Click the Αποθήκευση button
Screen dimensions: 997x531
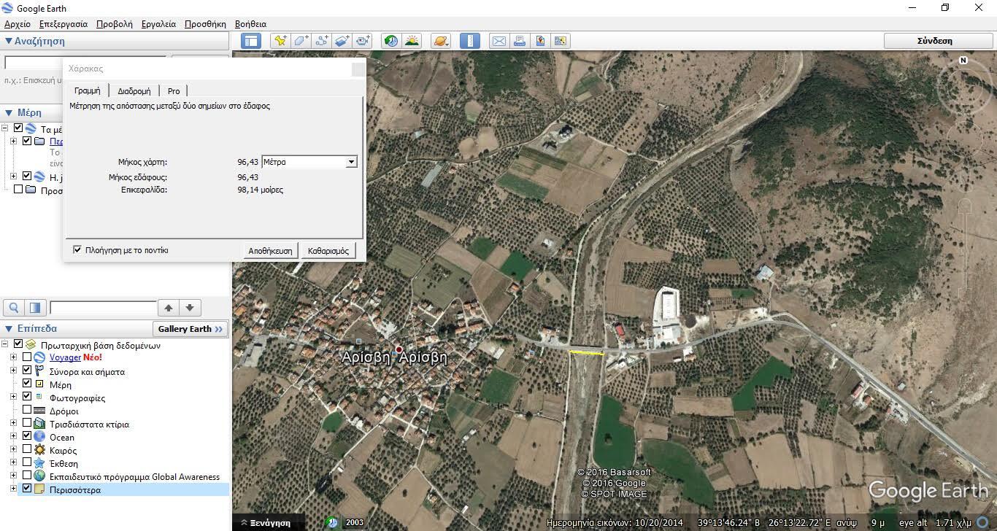(270, 250)
